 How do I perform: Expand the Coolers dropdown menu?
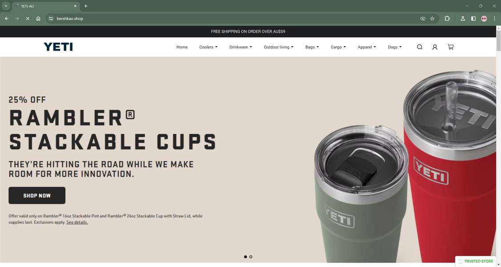208,47
